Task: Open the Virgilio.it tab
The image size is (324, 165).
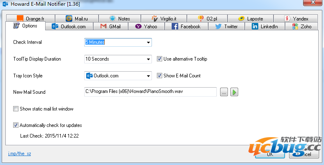Action: [164, 18]
